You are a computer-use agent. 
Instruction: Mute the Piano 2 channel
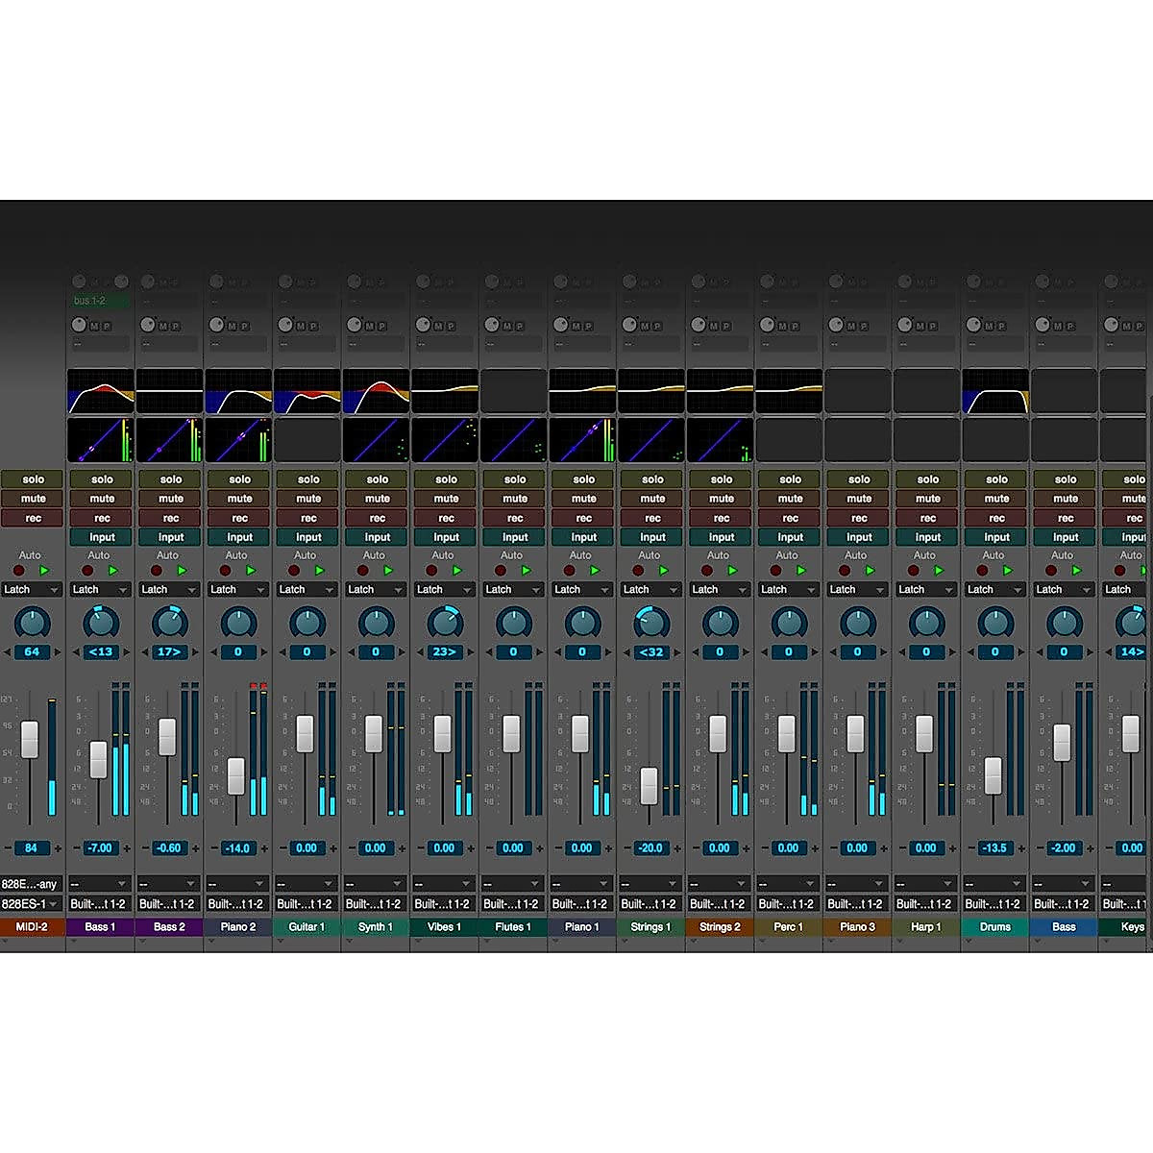click(x=238, y=498)
